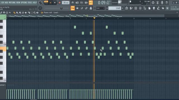
Task: Click the red record button
Action: (59, 2)
